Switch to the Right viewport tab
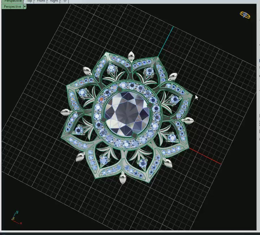Viewport: 260px width, 235px height. pyautogui.click(x=54, y=1)
